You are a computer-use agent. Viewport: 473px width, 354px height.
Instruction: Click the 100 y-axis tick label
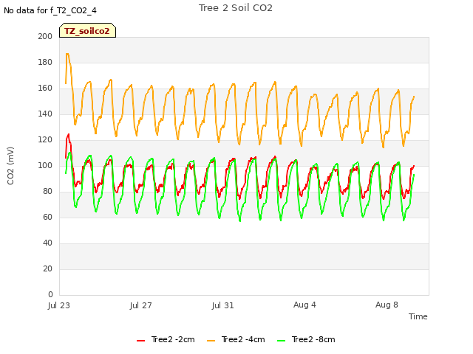[45, 165]
